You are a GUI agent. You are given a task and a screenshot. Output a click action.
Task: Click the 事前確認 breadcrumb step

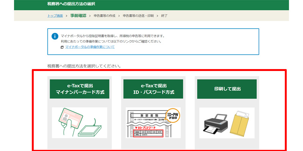point(78,16)
